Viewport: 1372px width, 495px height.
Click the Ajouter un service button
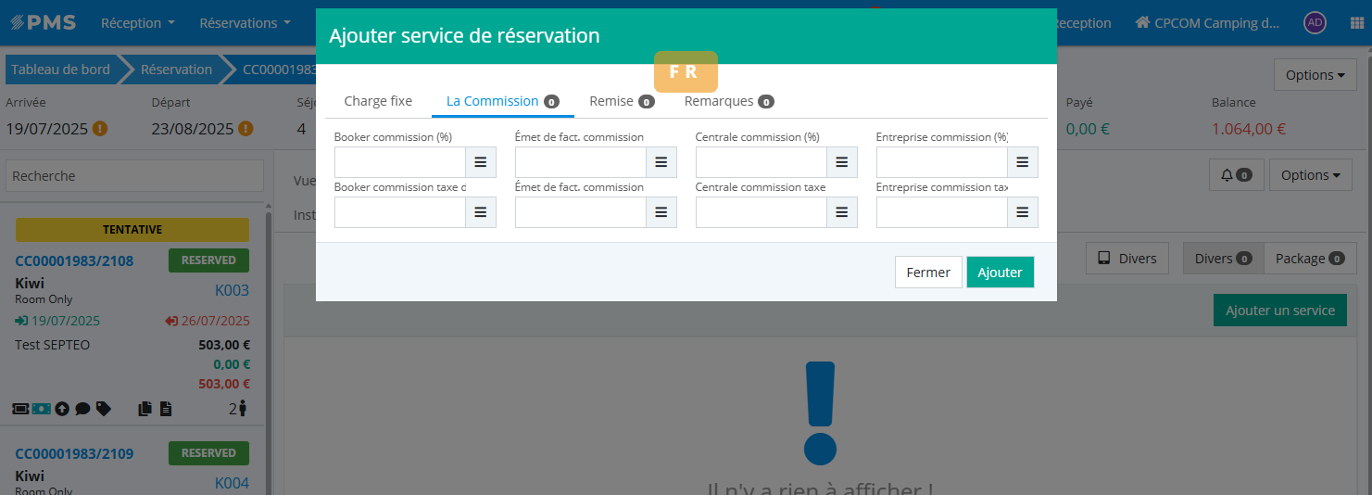[x=1279, y=311]
